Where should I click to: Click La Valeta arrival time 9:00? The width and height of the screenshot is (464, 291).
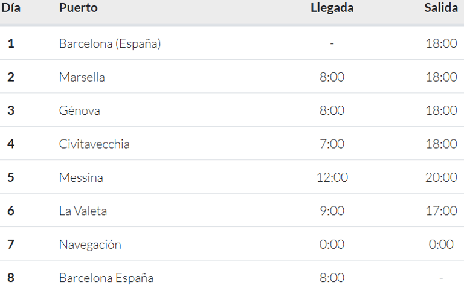(x=332, y=211)
